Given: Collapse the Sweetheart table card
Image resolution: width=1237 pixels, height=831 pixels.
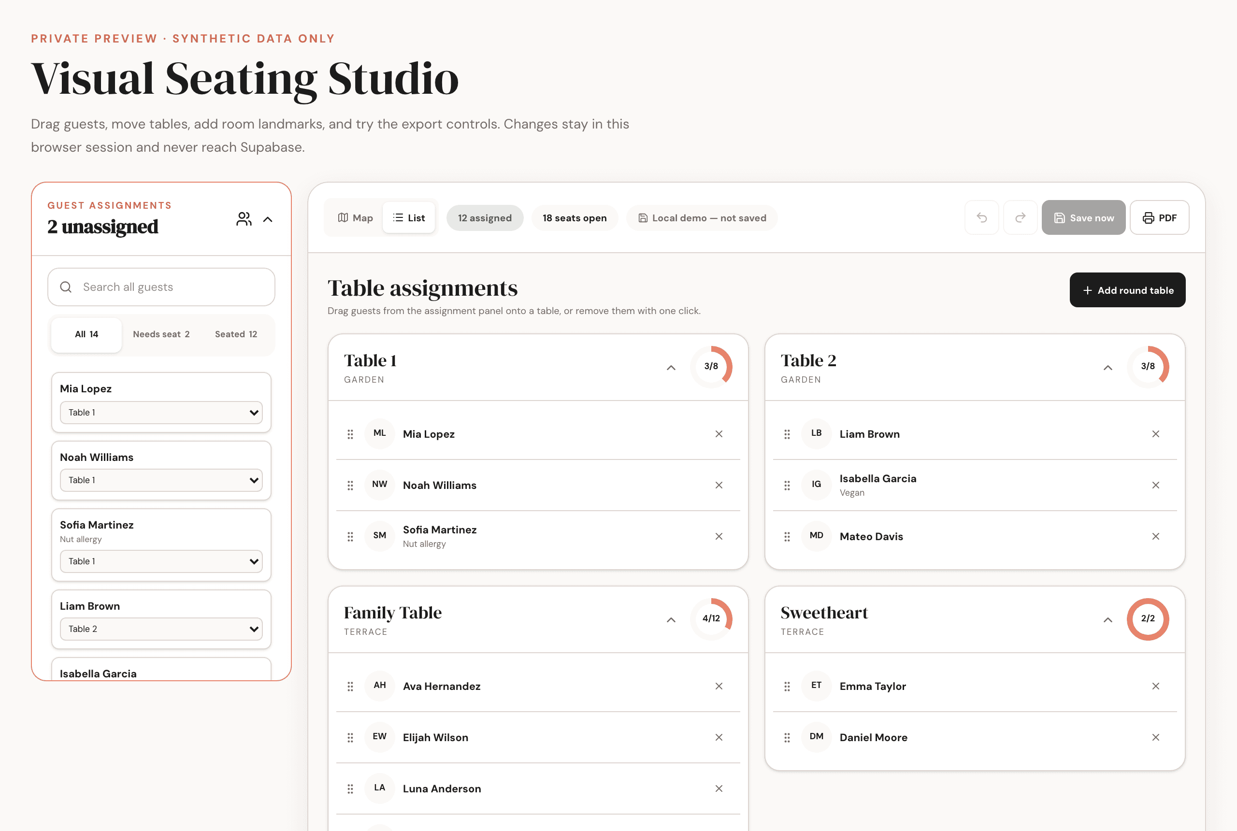Looking at the screenshot, I should point(1108,619).
